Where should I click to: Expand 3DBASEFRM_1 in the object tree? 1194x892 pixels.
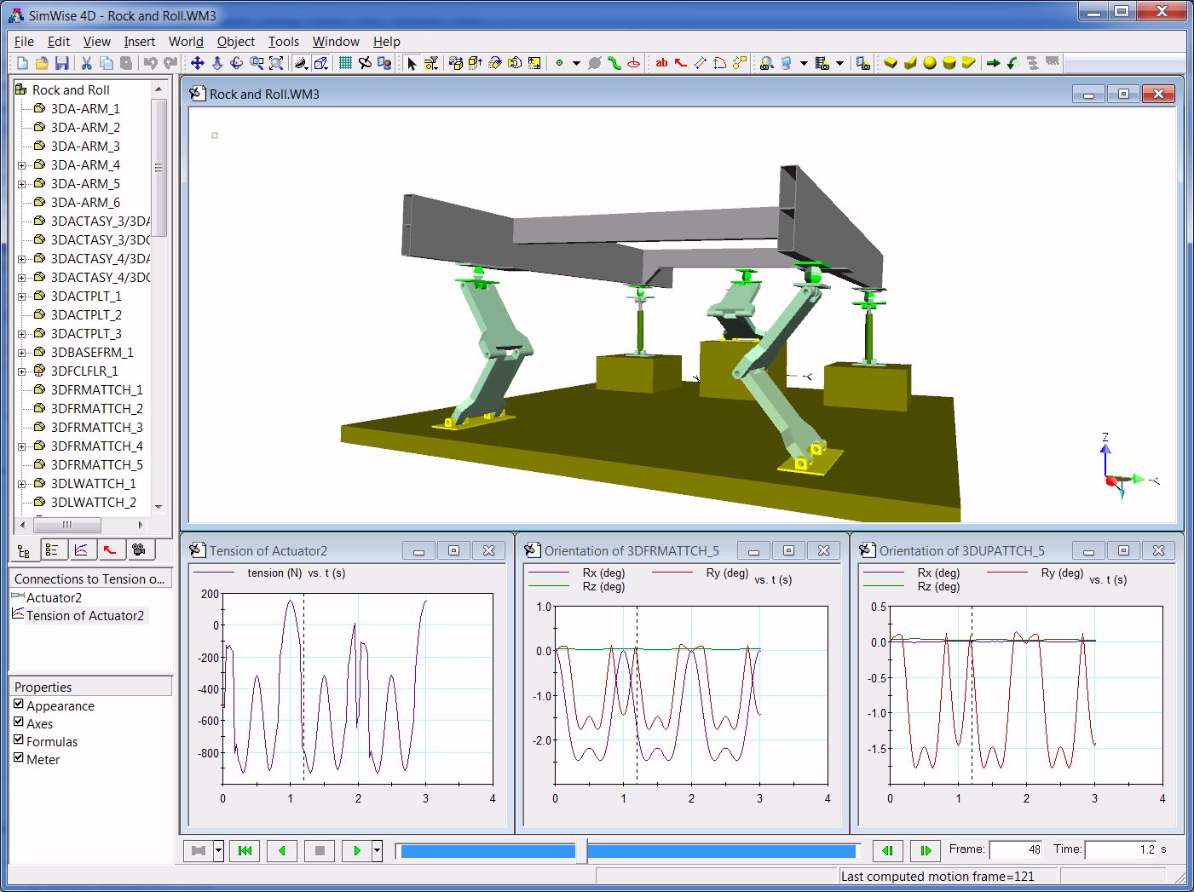(x=22, y=352)
